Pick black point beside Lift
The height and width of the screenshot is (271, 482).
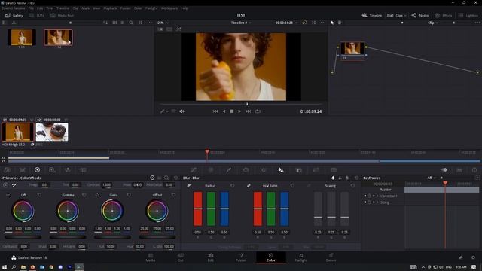pos(8,195)
